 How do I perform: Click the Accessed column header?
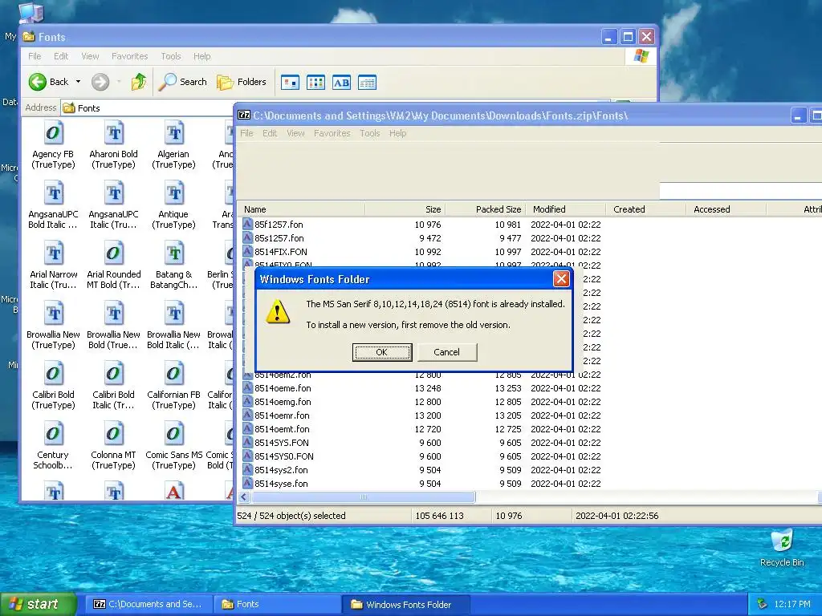tap(726, 209)
